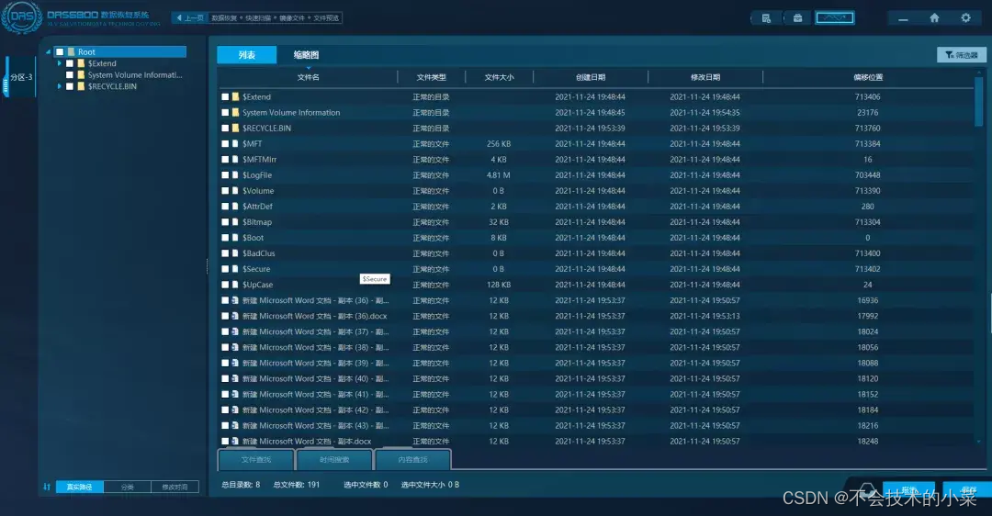Click 快速扫描 in the breadcrumb
Screen dimensions: 992x516
pos(258,17)
